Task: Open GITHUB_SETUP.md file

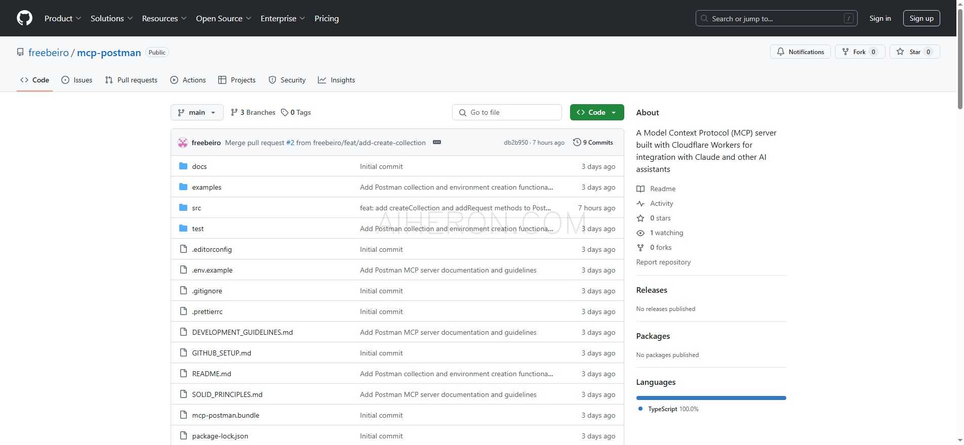Action: [222, 353]
